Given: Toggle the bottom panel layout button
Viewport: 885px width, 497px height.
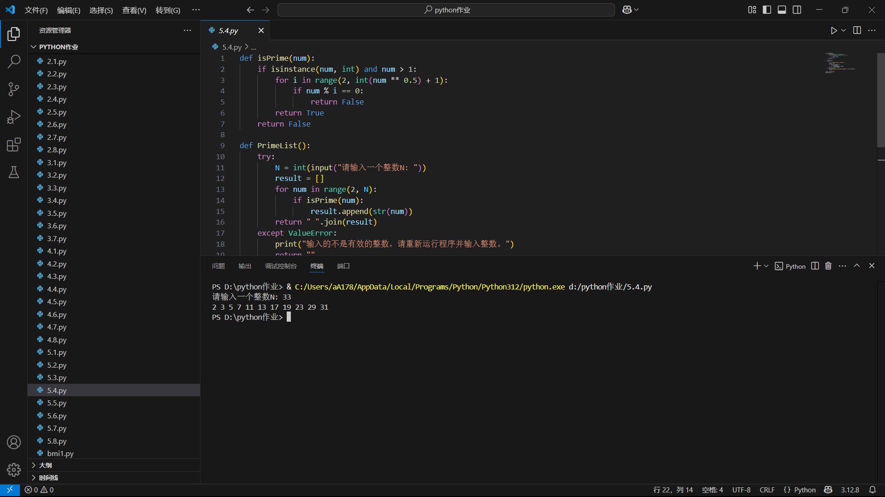Looking at the screenshot, I should click(782, 10).
